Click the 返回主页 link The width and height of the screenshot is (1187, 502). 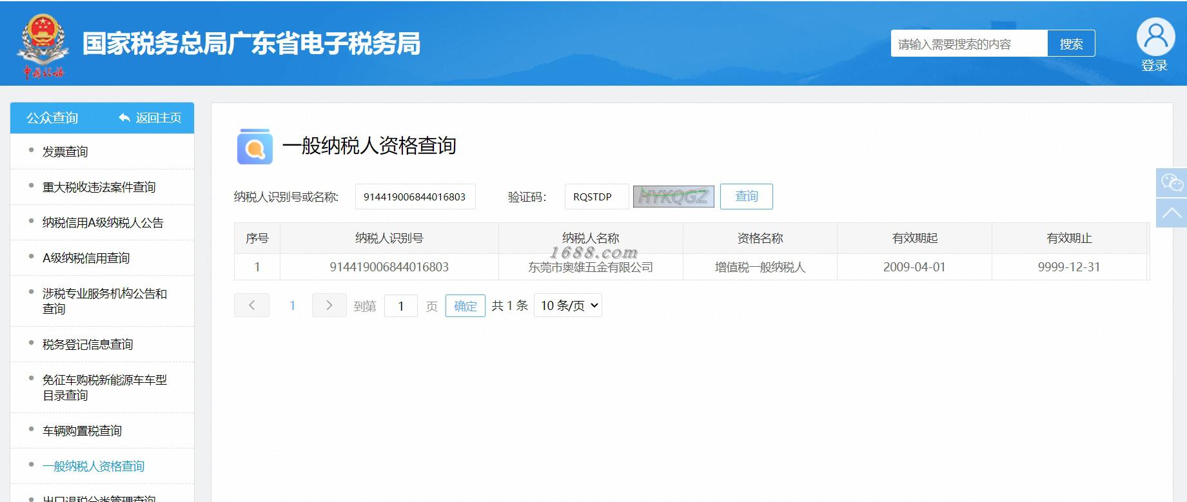[159, 118]
